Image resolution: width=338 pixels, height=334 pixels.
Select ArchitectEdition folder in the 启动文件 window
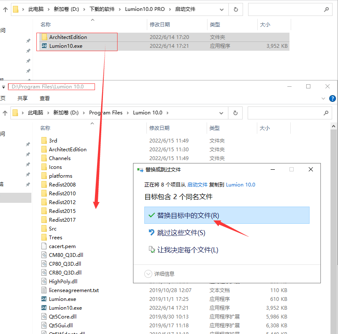(x=68, y=37)
